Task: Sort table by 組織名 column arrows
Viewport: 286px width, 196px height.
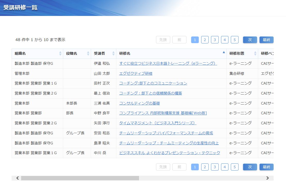Action: (x=60, y=53)
